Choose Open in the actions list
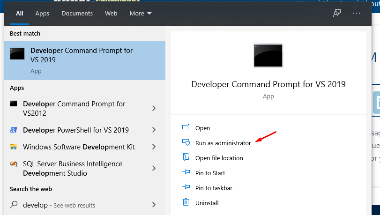This screenshot has height=215, width=380. 202,128
